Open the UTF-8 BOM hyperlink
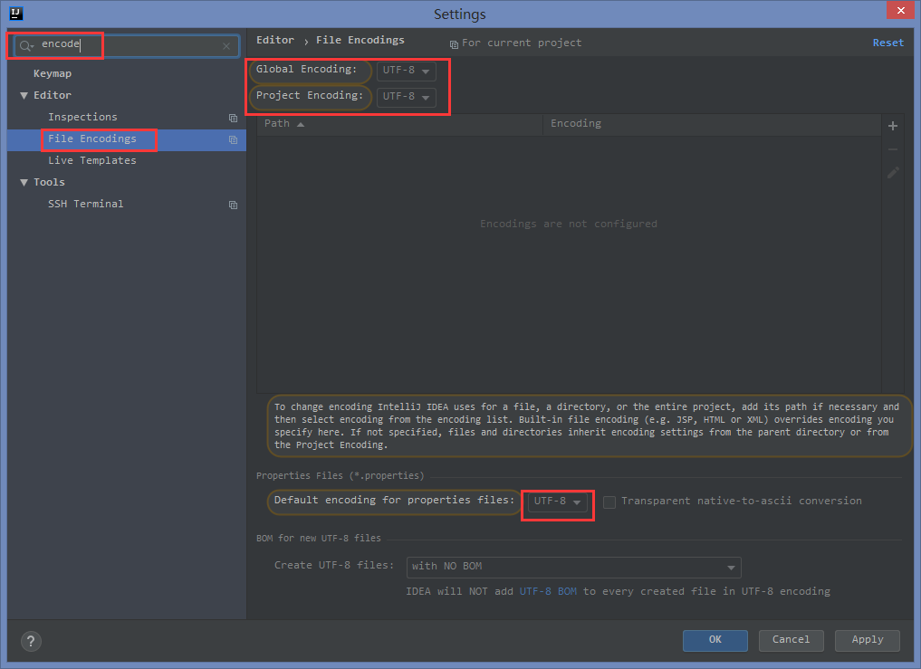Image resolution: width=921 pixels, height=669 pixels. pyautogui.click(x=548, y=591)
